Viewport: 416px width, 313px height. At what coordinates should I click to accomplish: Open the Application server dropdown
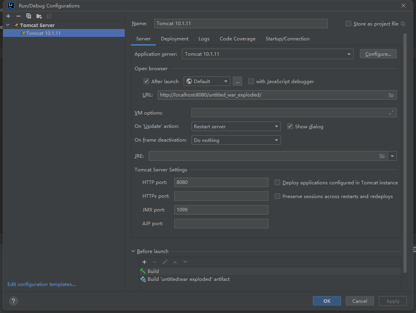point(349,54)
